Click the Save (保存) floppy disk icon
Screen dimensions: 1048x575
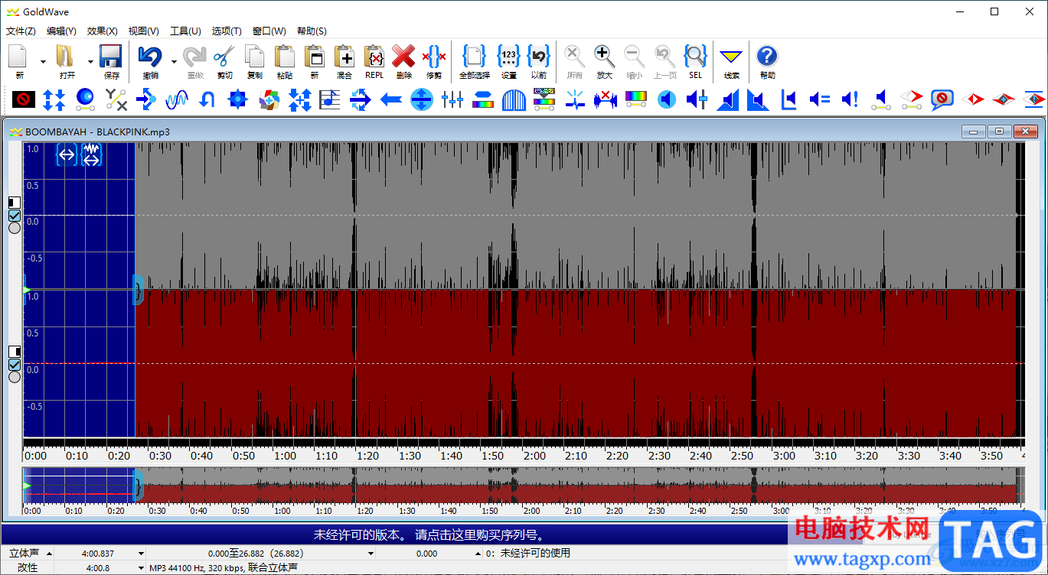pos(111,57)
